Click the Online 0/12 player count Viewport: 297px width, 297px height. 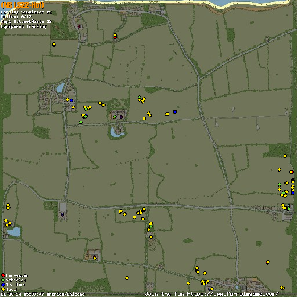pyautogui.click(x=16, y=17)
